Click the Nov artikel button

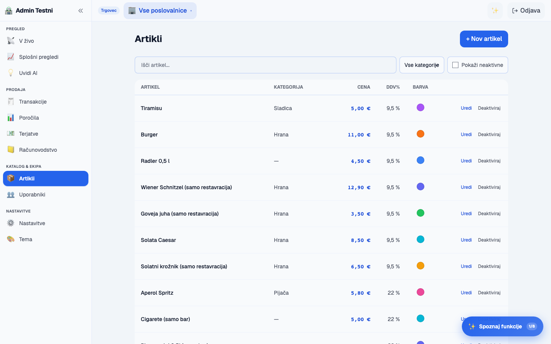click(x=484, y=39)
